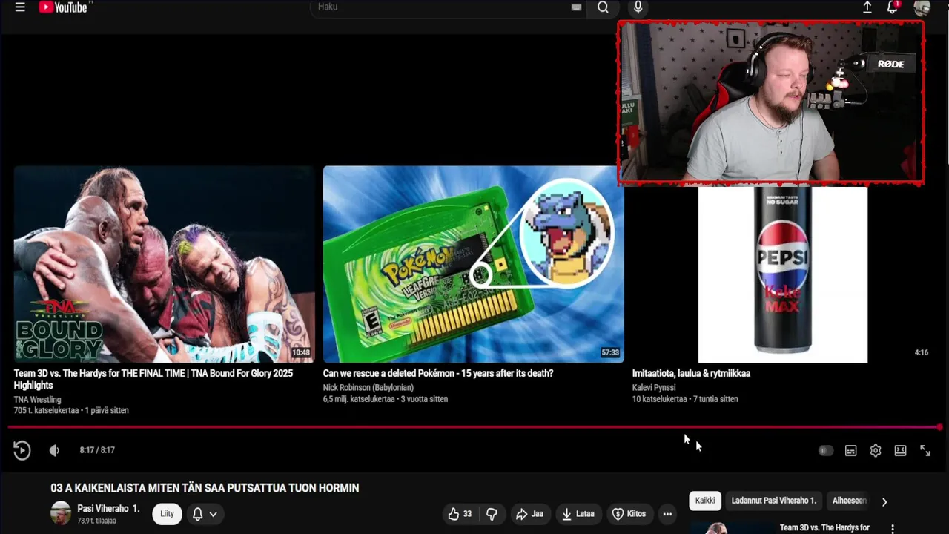
Task: Open the on-screen keyboard icon in search
Action: [576, 7]
